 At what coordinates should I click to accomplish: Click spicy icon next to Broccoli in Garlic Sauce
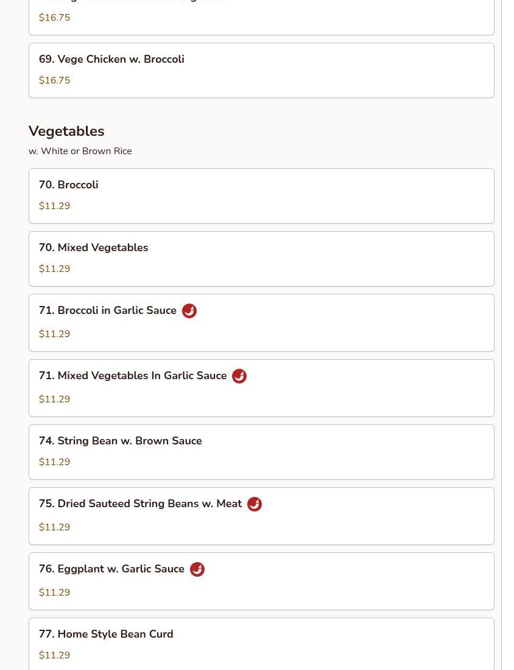coord(189,311)
